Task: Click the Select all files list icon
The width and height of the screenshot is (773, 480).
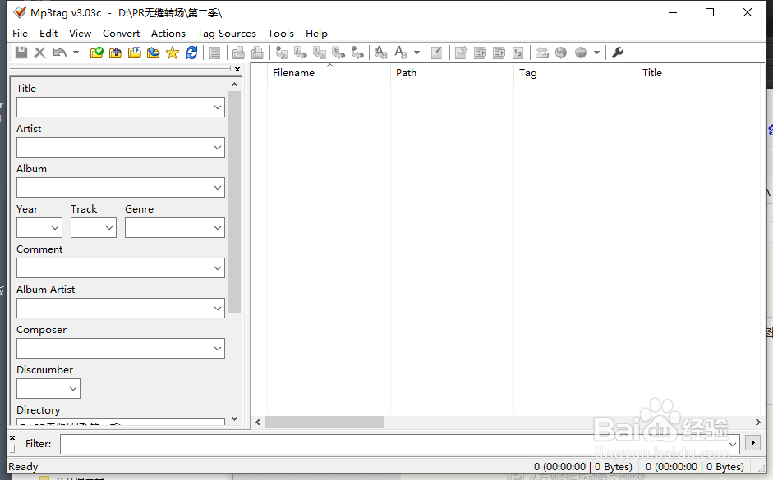Action: 214,53
